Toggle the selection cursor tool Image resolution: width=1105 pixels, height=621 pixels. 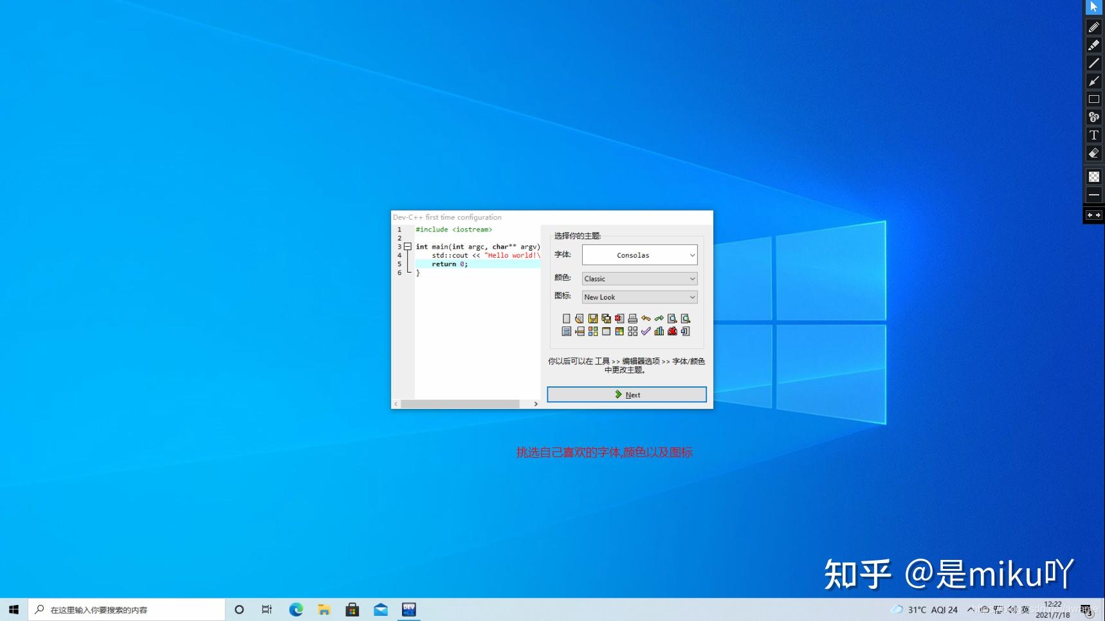tap(1094, 7)
